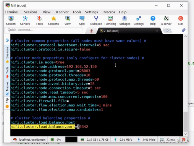Viewport: 194px width, 146px height.
Task: Open the Sessions vertical sidebar tab
Action: point(7,55)
